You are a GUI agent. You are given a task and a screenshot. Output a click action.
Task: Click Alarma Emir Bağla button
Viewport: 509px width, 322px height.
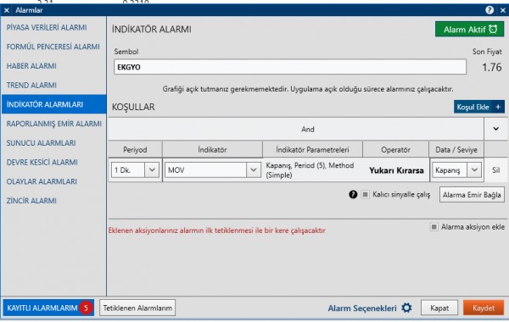(472, 195)
